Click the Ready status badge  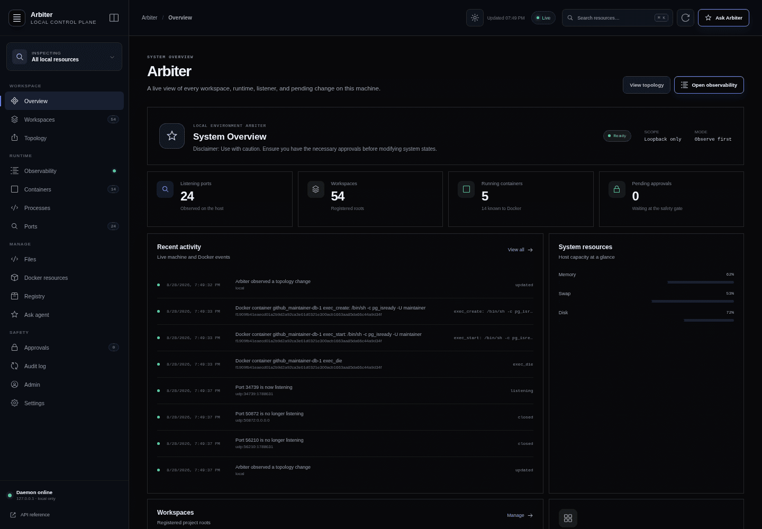click(x=617, y=136)
